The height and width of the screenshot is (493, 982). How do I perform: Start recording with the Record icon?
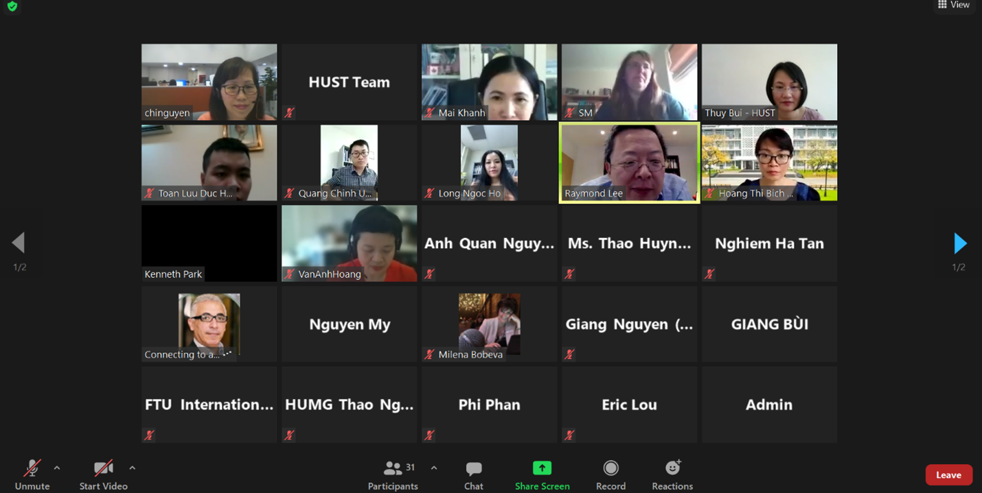pyautogui.click(x=610, y=468)
